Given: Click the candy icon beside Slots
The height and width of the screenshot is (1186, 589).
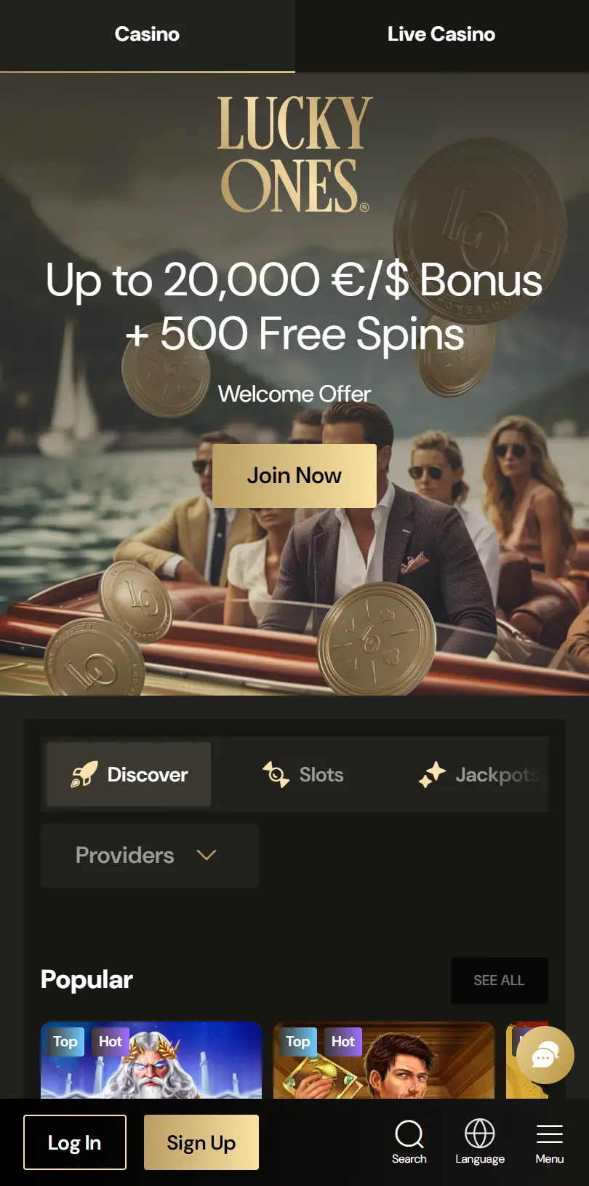Looking at the screenshot, I should (x=276, y=774).
